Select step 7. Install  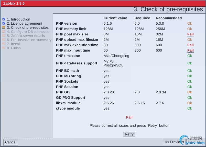point(14,44)
